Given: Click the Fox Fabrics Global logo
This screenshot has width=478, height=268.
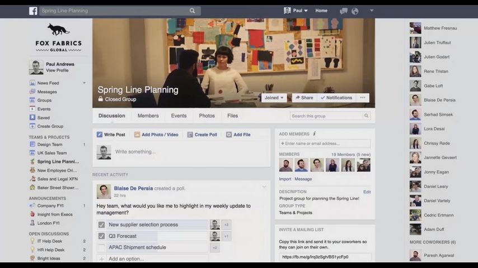Looking at the screenshot, I should pyautogui.click(x=58, y=37).
